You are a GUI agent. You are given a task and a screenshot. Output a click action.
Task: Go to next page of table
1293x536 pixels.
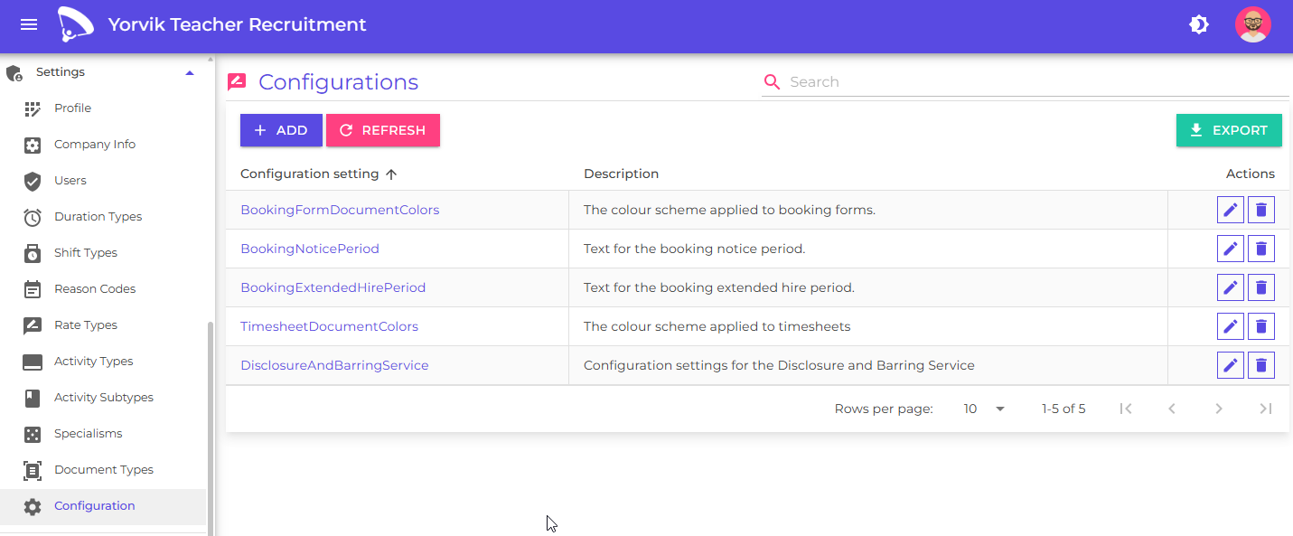tap(1219, 409)
